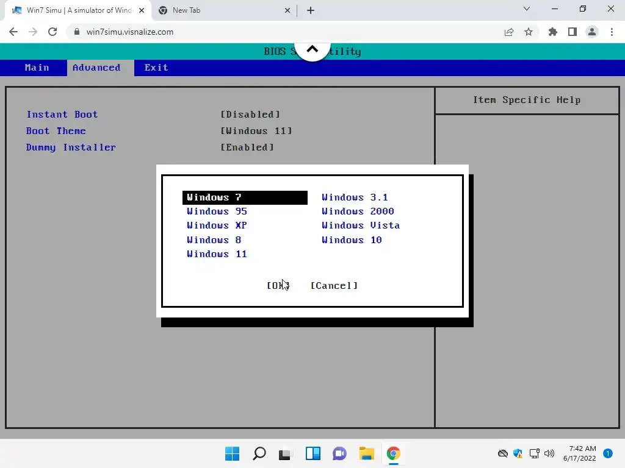Open File Explorer on taskbar
The width and height of the screenshot is (625, 468).
click(x=367, y=453)
